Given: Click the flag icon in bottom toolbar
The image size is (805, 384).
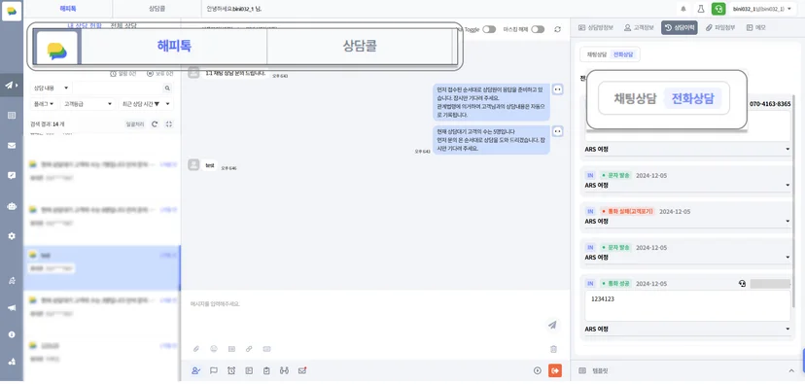Looking at the screenshot, I should pos(214,370).
